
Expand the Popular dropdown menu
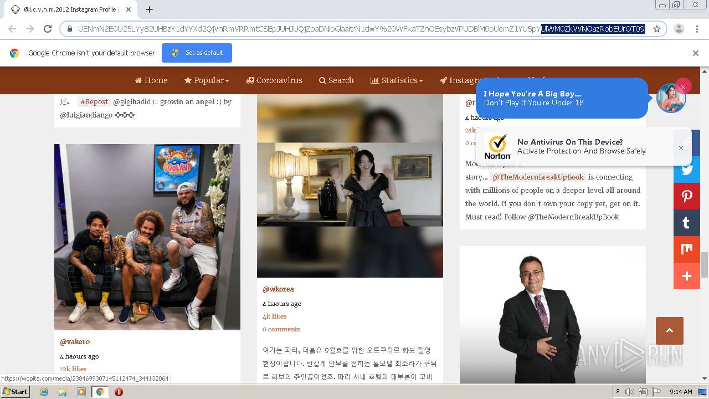[x=207, y=80]
